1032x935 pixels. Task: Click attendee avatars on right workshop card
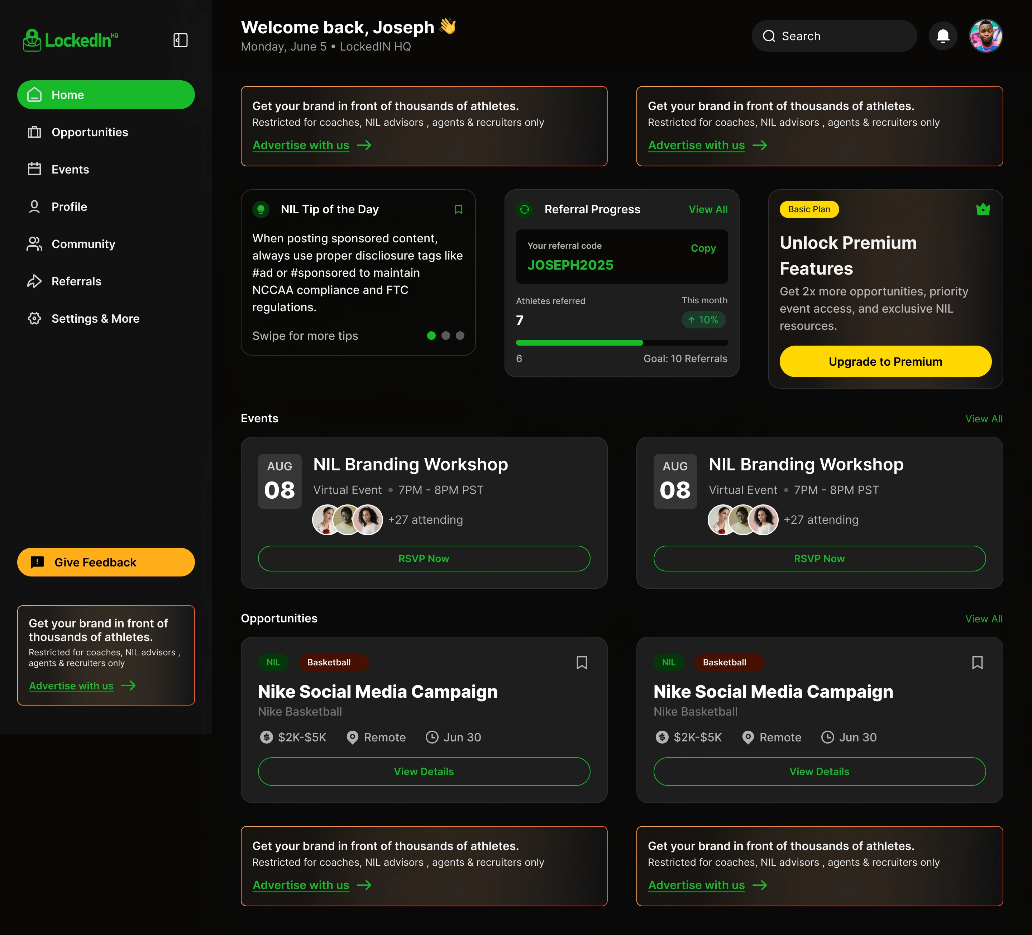(x=743, y=520)
